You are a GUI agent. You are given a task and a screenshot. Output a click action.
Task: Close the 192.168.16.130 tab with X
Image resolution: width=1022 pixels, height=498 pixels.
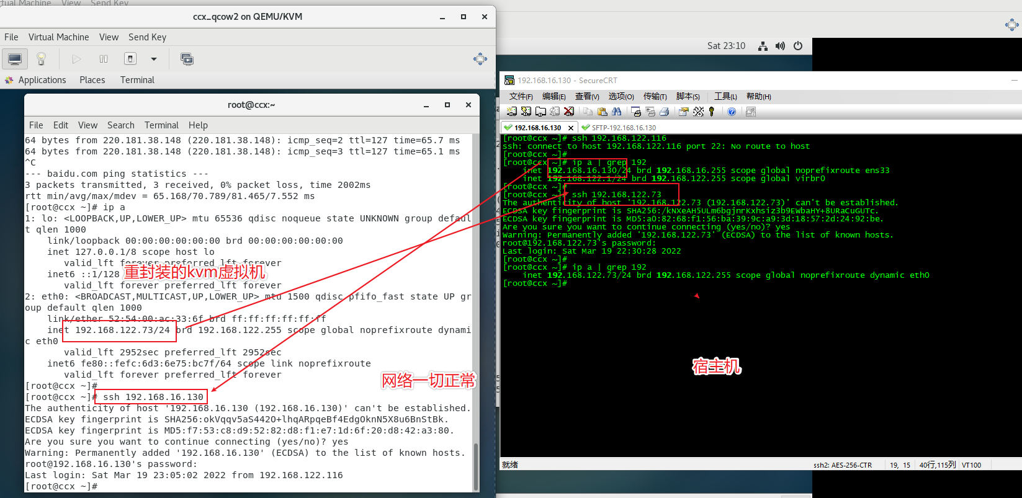[571, 128]
